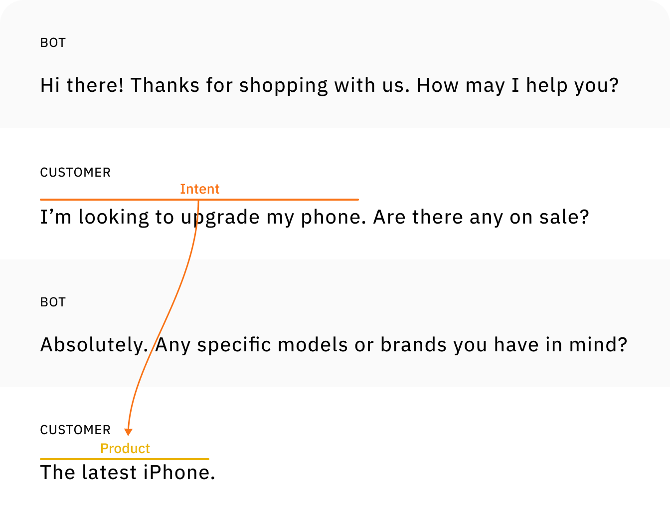Select the second BOT speaker label
The width and height of the screenshot is (670, 511).
point(53,302)
